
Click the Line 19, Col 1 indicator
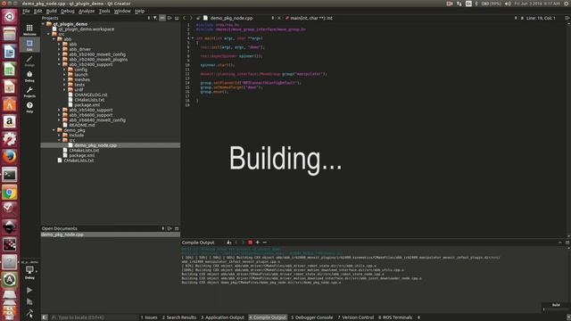coord(541,18)
